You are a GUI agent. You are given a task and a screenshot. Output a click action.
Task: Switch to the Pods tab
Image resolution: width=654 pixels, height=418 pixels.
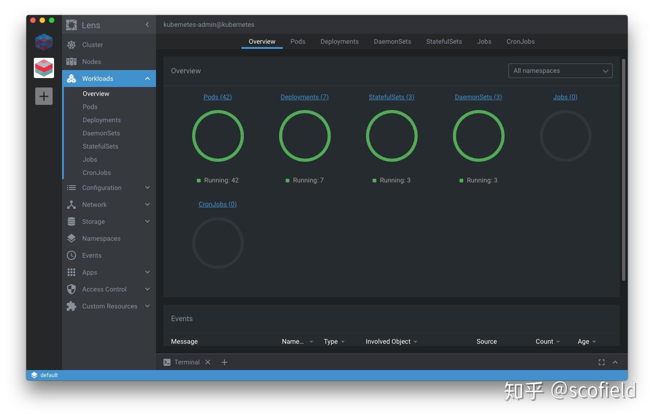pyautogui.click(x=298, y=41)
